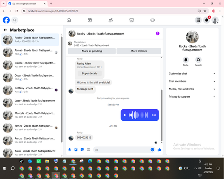Bookmark this page with the star icon
The image size is (224, 179).
205,11
